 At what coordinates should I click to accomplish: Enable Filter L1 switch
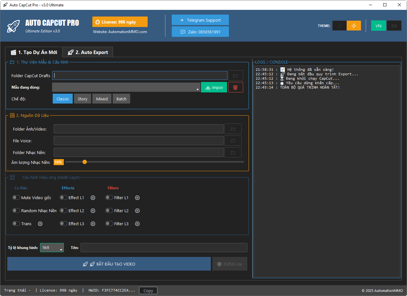109,198
